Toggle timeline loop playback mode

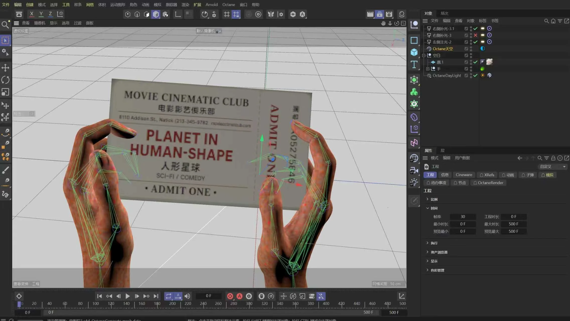pos(168,296)
